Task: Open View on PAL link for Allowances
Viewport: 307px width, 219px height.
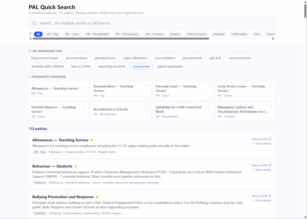Action: coord(261,139)
